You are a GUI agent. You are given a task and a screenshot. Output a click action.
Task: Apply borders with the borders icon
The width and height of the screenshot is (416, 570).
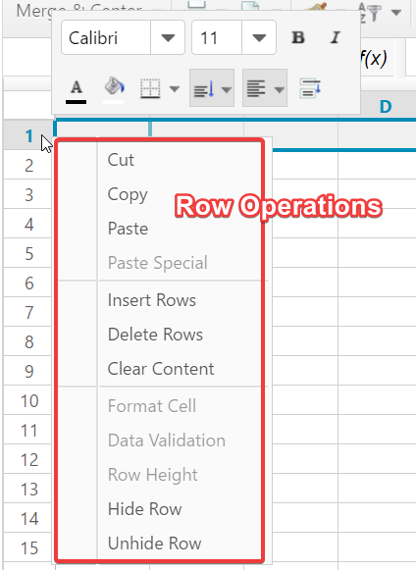150,88
